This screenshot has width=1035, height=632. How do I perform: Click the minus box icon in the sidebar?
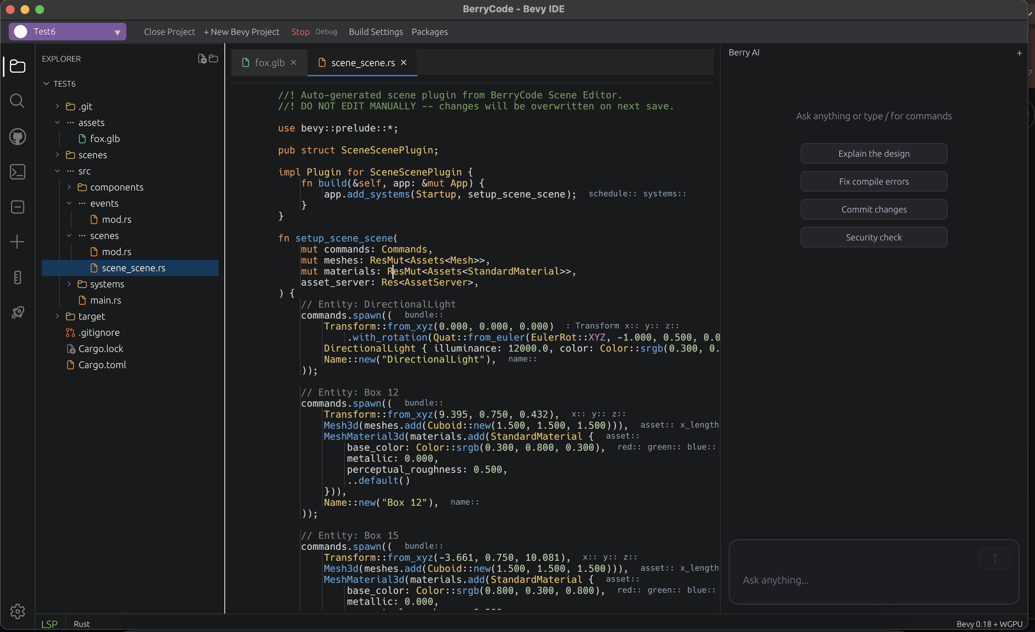coord(17,207)
